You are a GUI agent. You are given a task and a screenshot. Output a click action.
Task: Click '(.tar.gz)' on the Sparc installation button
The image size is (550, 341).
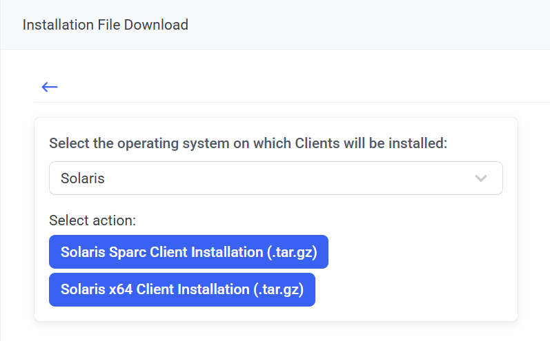pos(291,252)
